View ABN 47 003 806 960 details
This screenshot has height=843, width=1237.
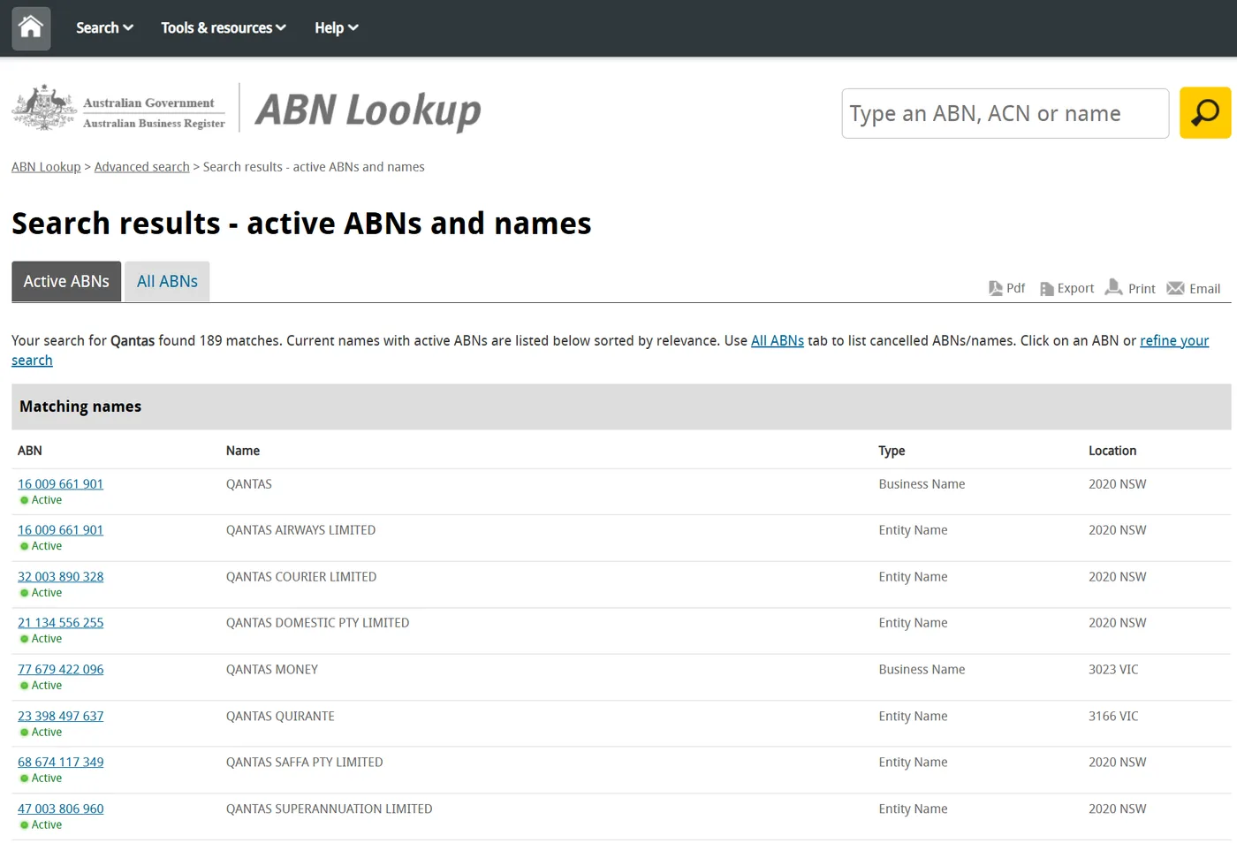pyautogui.click(x=60, y=809)
